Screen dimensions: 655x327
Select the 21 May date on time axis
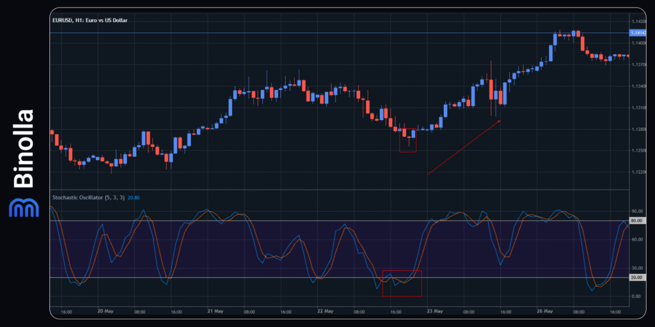[215, 312]
